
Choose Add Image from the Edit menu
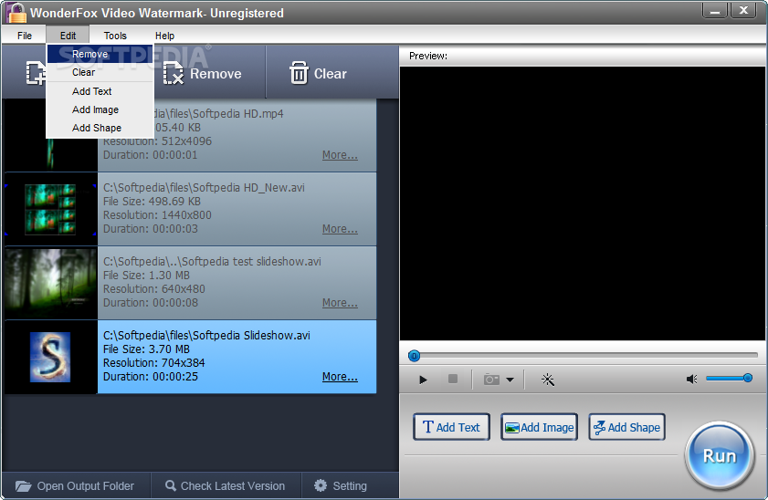pos(100,109)
